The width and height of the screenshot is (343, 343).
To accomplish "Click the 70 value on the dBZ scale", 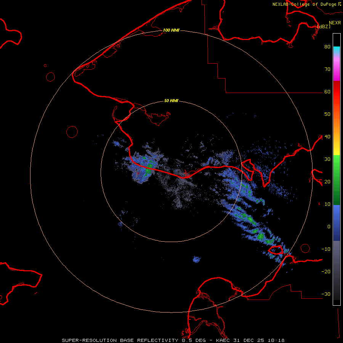I will click(327, 69).
